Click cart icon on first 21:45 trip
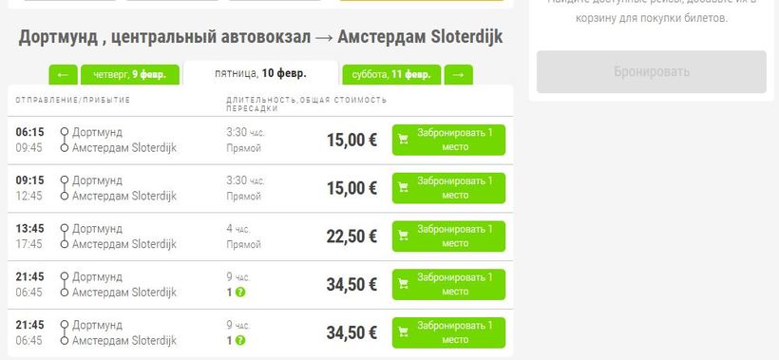This screenshot has width=779, height=360. pos(404,285)
